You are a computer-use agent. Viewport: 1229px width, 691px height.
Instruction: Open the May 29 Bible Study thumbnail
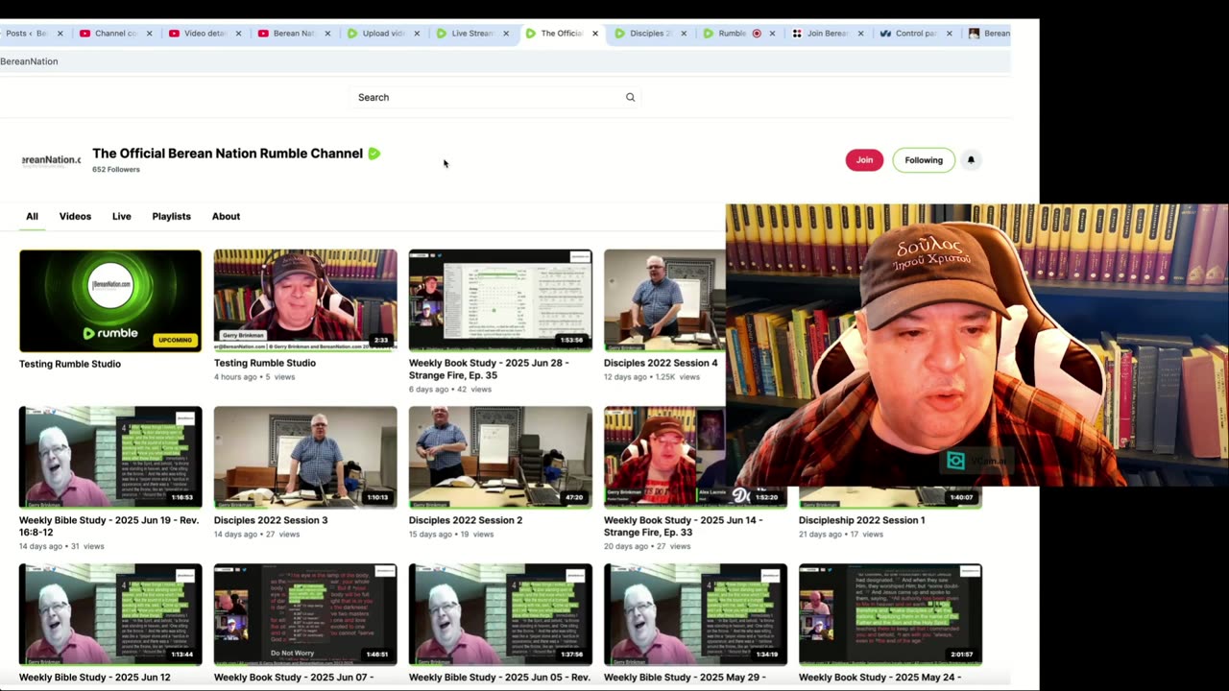[695, 614]
